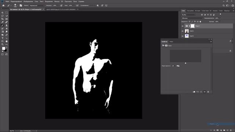Hide the bottom blue thumbnail layer

coord(182,36)
